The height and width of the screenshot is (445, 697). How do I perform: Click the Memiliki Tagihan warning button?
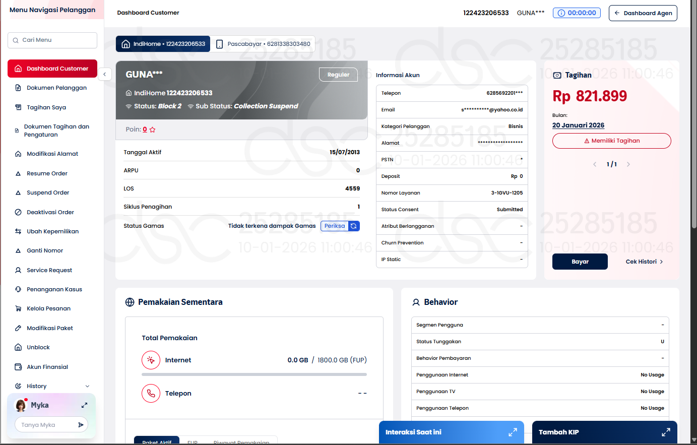tap(611, 141)
